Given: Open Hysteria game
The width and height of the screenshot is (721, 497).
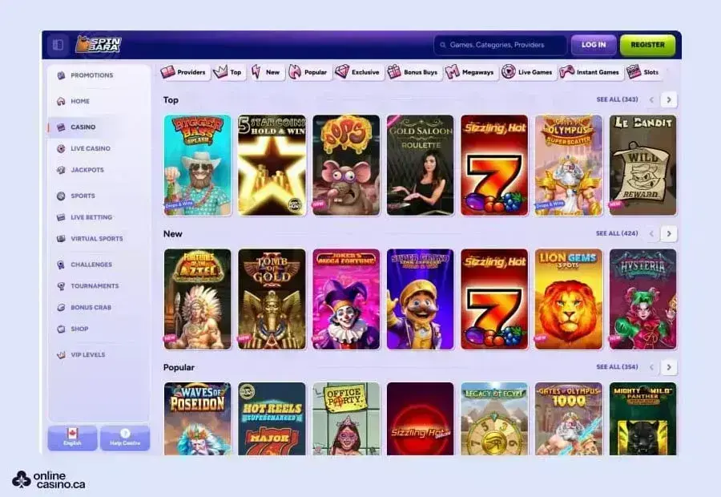Looking at the screenshot, I should click(x=642, y=299).
